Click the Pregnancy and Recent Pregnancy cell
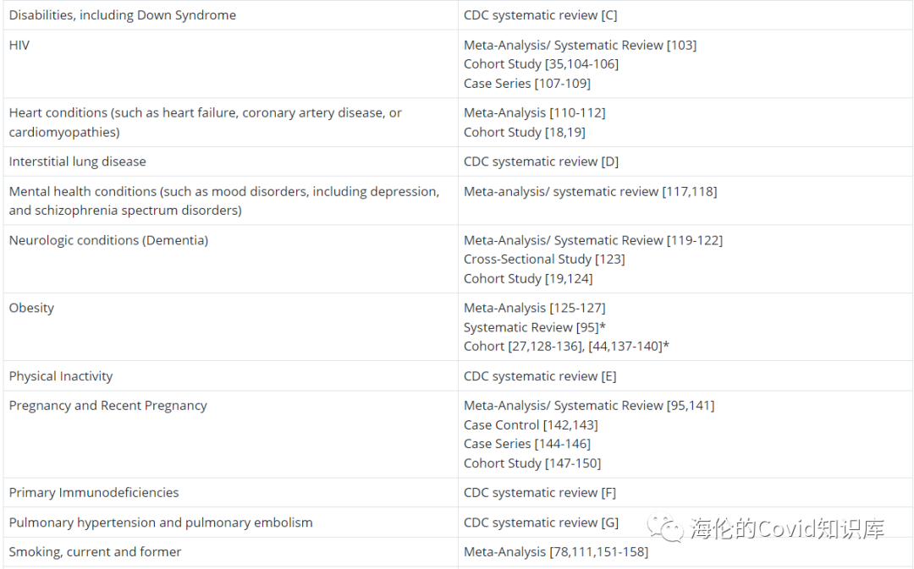Viewport: 914px width, 569px height. [x=107, y=406]
